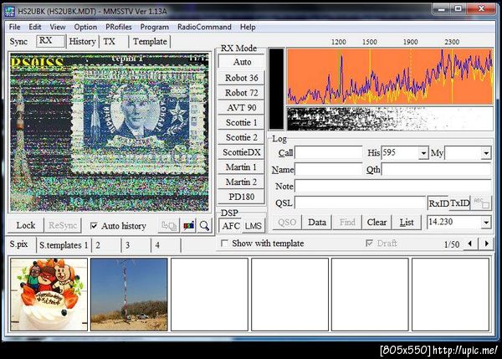Select stock templates tab 3

click(x=136, y=245)
